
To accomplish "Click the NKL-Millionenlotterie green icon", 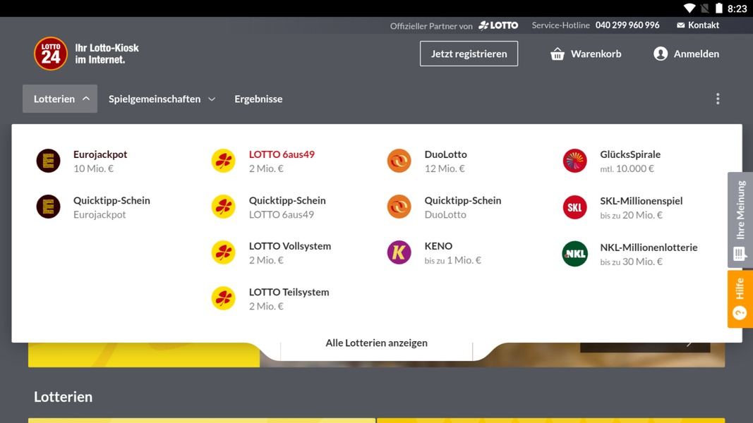I will (575, 254).
